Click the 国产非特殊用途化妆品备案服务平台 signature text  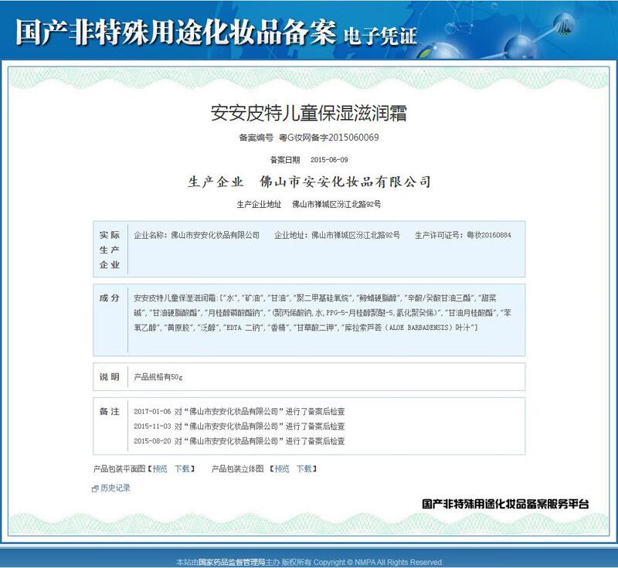(x=506, y=504)
